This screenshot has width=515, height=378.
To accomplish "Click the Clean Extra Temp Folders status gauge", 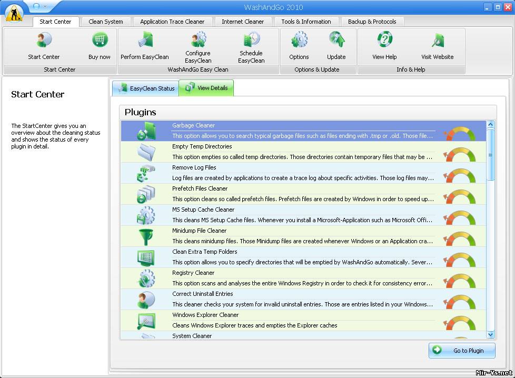I will [x=460, y=260].
